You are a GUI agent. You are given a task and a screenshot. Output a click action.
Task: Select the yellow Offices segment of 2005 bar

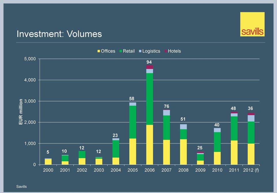pyautogui.click(x=133, y=152)
